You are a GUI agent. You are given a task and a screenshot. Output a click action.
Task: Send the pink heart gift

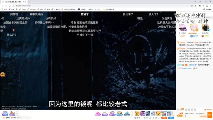(x=97, y=113)
